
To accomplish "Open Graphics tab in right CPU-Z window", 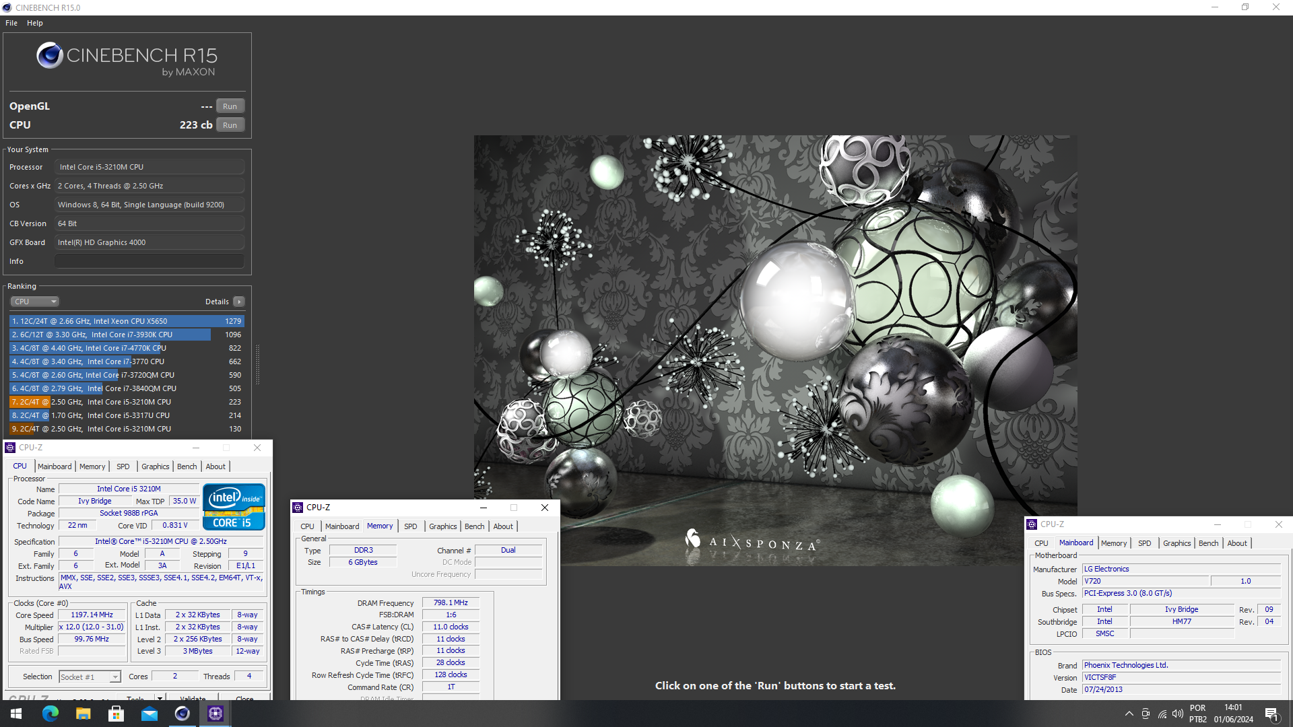I will 1177,543.
